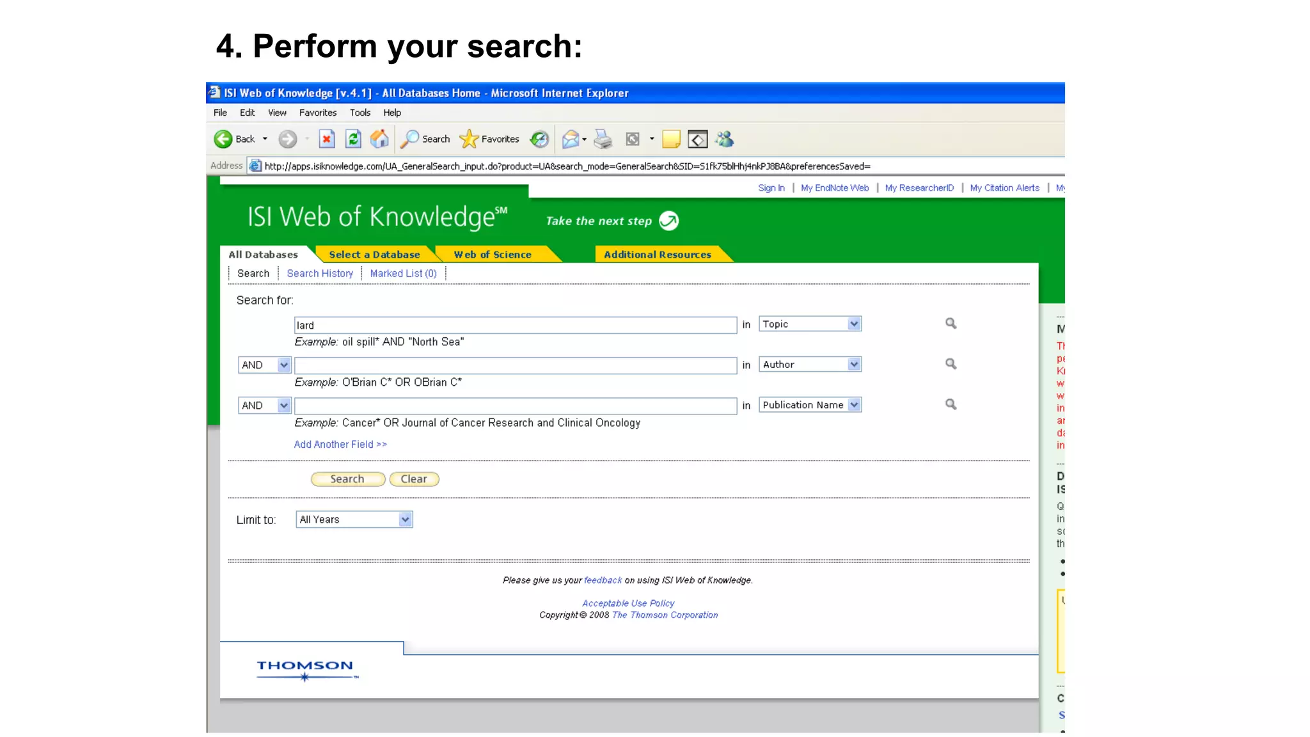Open the Favorites star in toolbar
Viewport: 1310px width, 737px height.
469,139
